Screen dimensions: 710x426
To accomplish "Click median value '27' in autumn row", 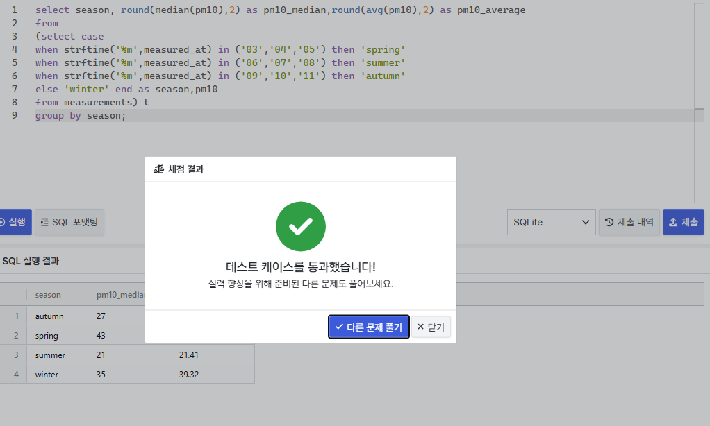I will (x=101, y=316).
